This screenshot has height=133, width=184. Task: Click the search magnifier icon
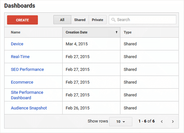point(113,20)
